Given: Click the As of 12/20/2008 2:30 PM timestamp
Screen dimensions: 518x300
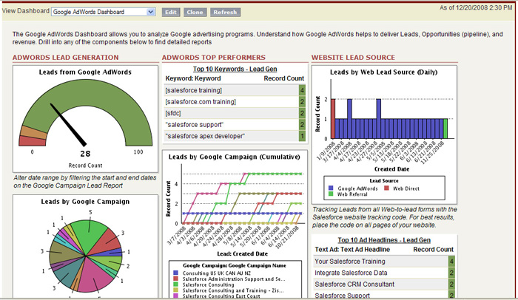Looking at the screenshot, I should [476, 7].
